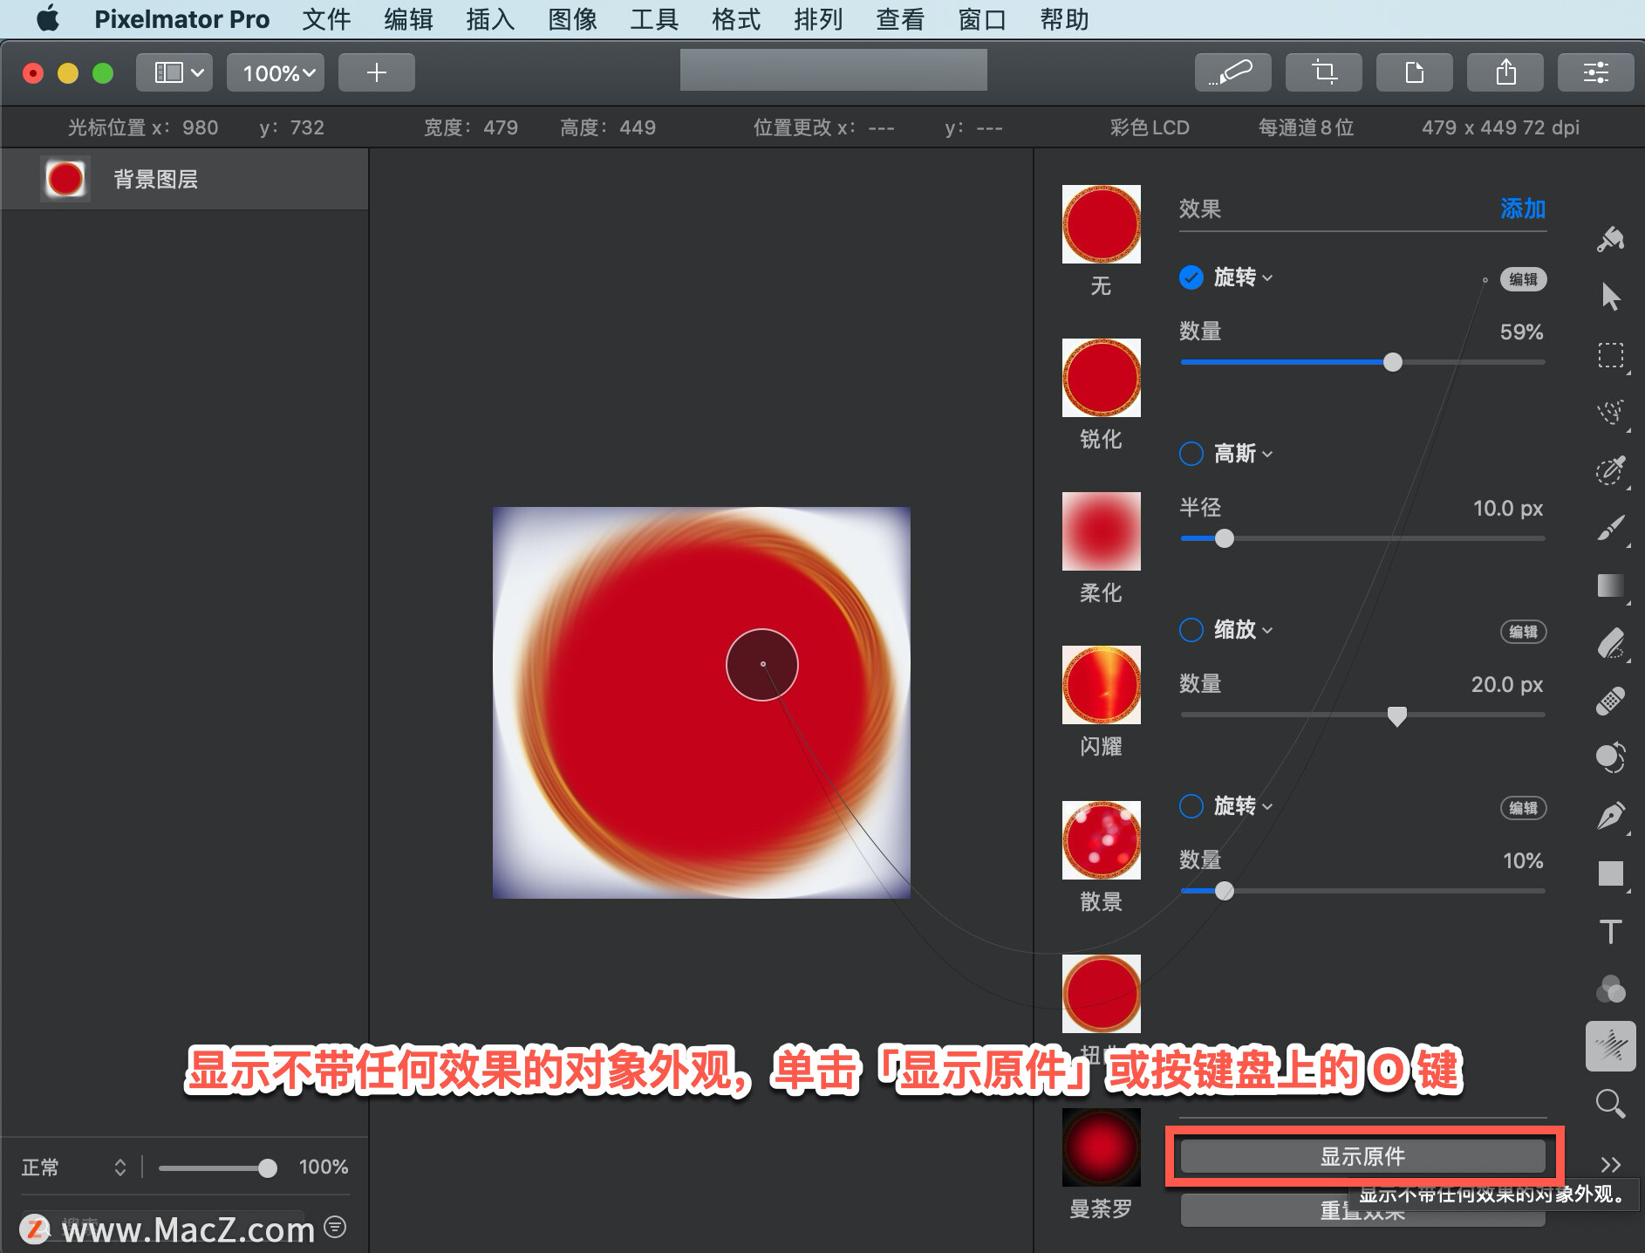Open the 编辑 menu
The image size is (1645, 1253).
click(x=408, y=19)
